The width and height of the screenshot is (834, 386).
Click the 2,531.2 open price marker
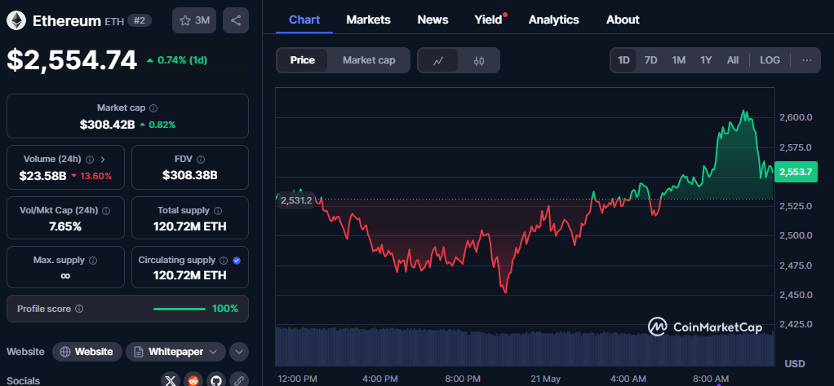coord(296,200)
